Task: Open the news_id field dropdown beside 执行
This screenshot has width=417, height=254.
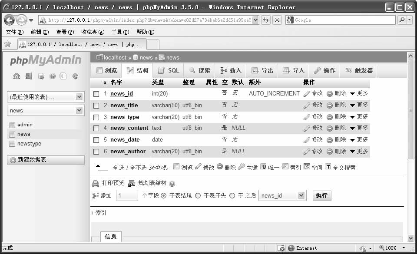Action: click(x=282, y=195)
